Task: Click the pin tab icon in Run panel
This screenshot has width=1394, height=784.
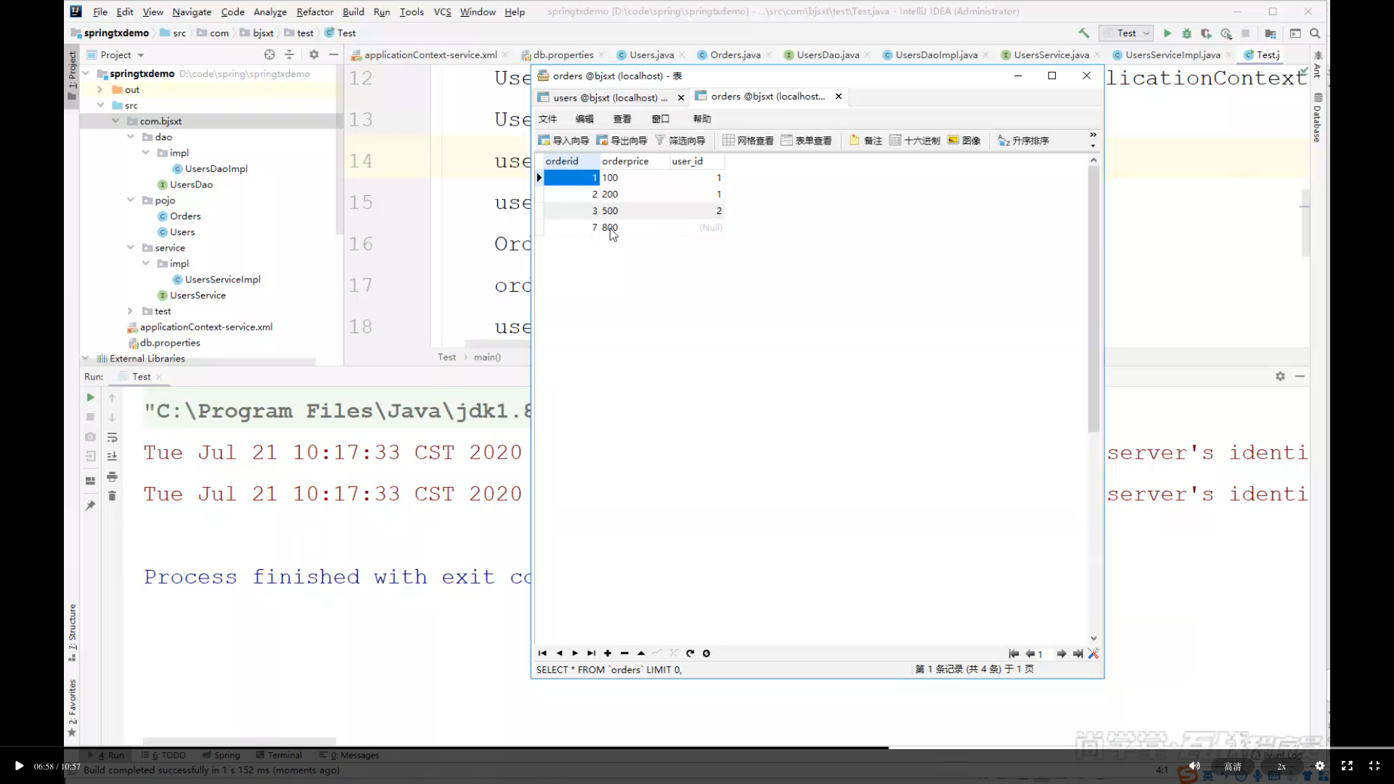Action: (90, 506)
